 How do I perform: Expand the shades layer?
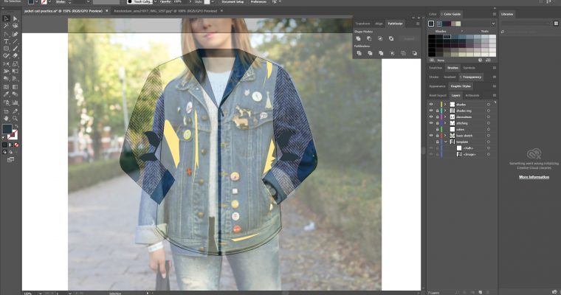click(x=445, y=105)
